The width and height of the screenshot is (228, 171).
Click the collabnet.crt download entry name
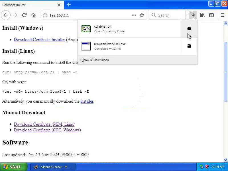[103, 27]
